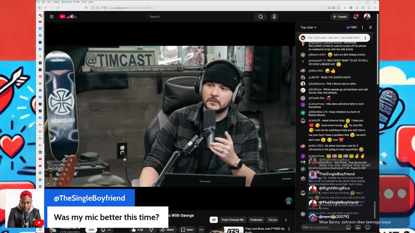
Task: Open the Bookmarks menu
Action: (67, 2)
